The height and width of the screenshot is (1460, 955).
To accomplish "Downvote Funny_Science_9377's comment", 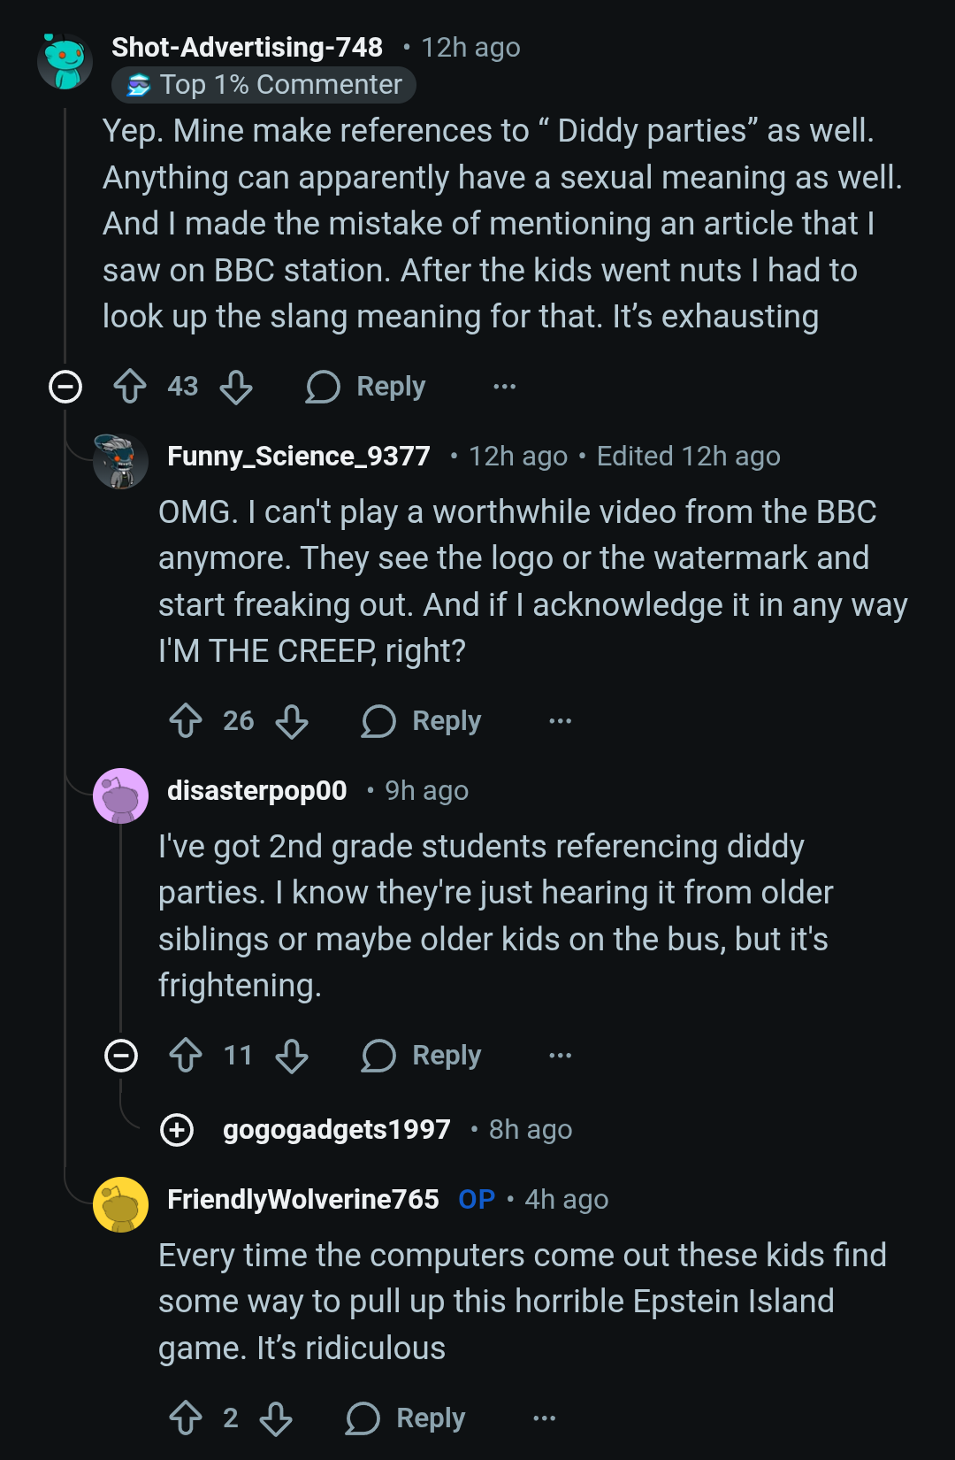I will [x=292, y=721].
